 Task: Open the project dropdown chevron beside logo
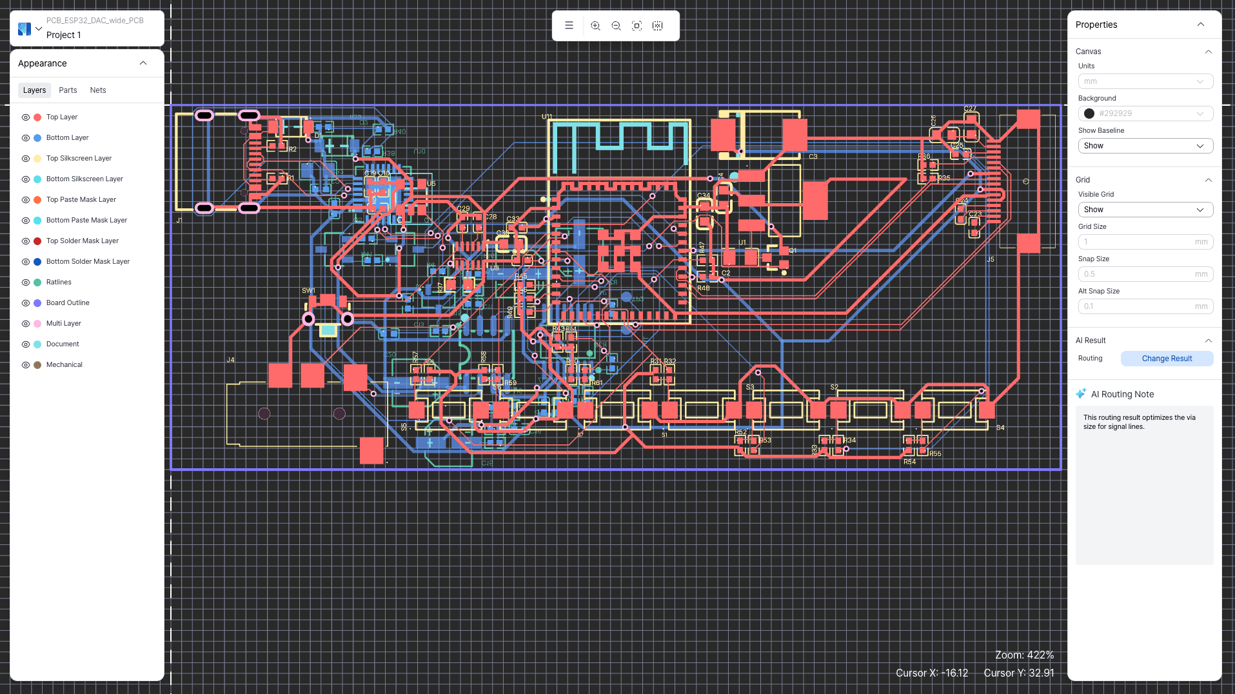39,28
